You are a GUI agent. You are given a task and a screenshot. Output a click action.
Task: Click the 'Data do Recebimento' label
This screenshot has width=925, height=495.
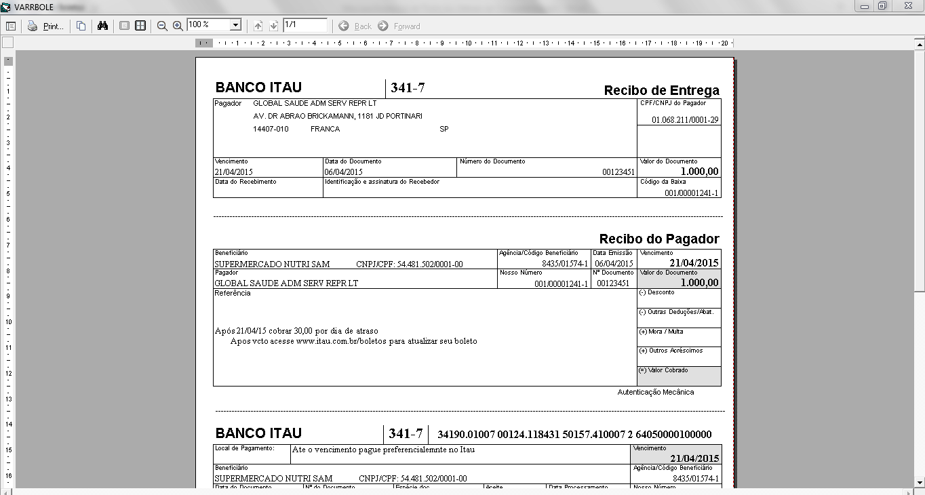coord(245,182)
